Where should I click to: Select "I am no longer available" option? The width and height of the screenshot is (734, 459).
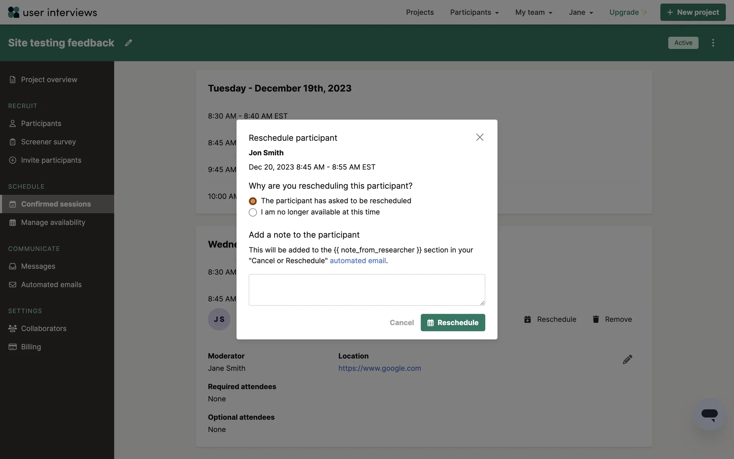(253, 212)
